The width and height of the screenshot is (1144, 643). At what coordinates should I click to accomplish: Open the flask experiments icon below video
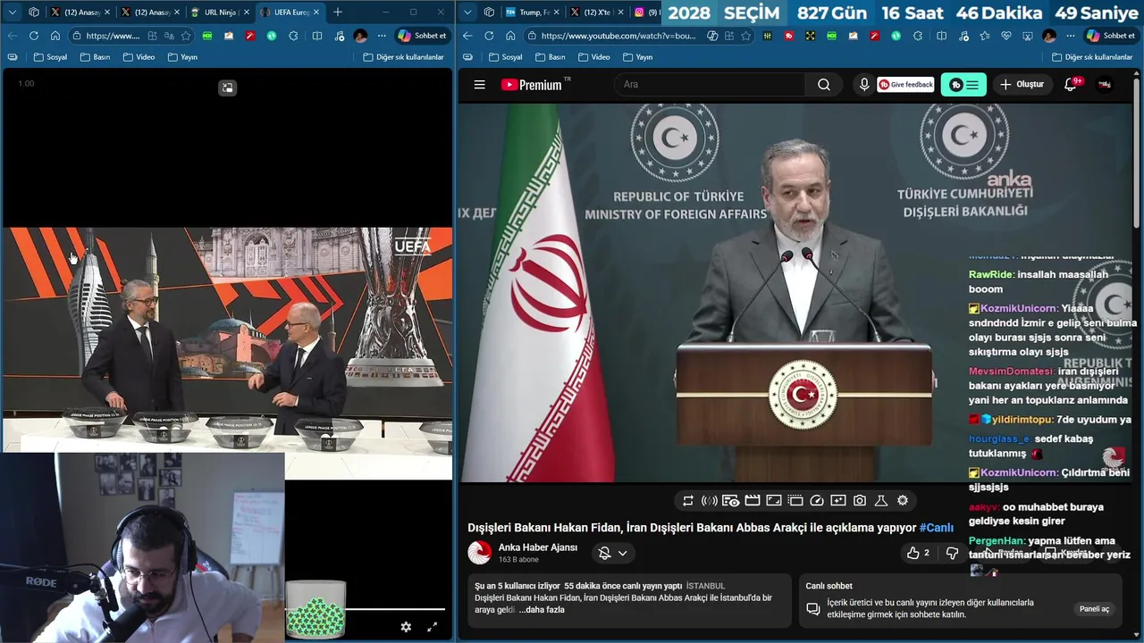click(881, 501)
